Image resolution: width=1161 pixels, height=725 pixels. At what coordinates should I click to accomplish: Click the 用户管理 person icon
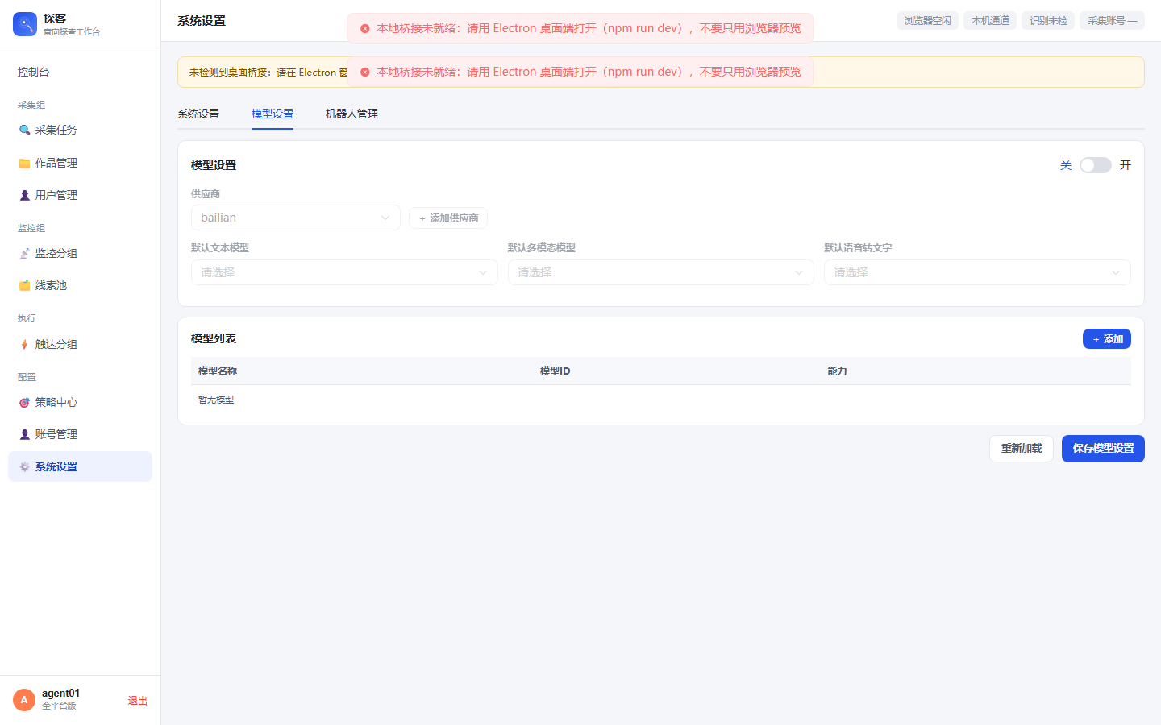coord(25,195)
